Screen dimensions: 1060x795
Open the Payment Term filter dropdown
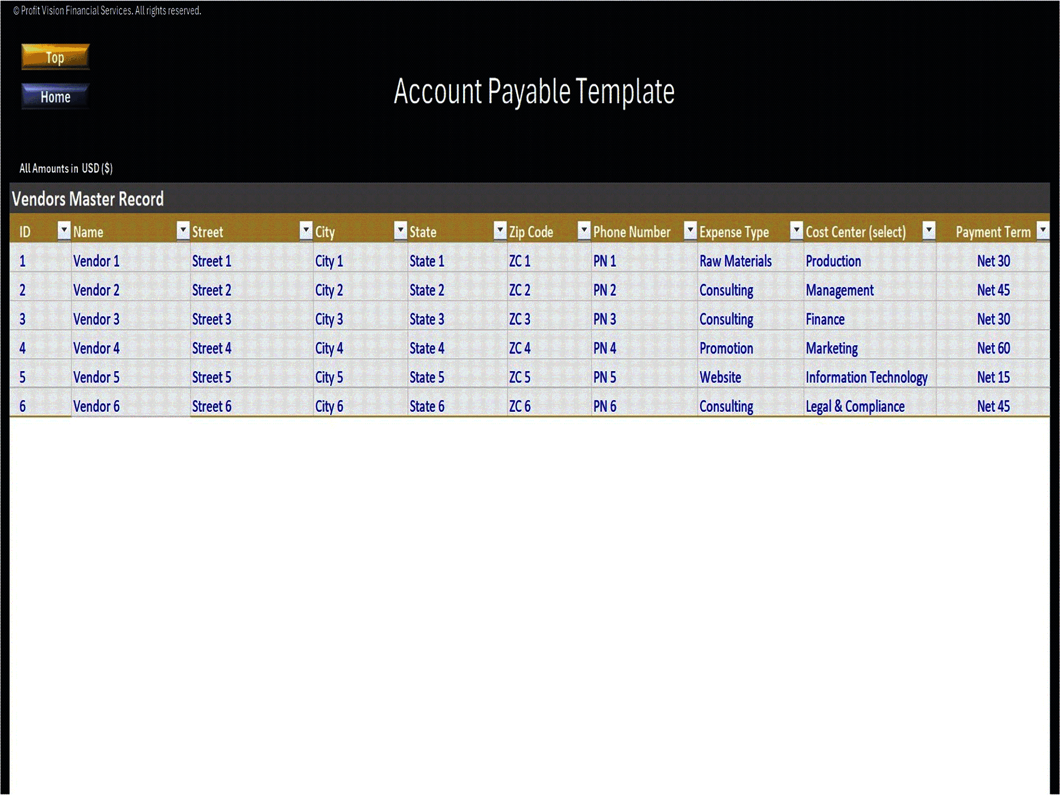(x=1043, y=230)
